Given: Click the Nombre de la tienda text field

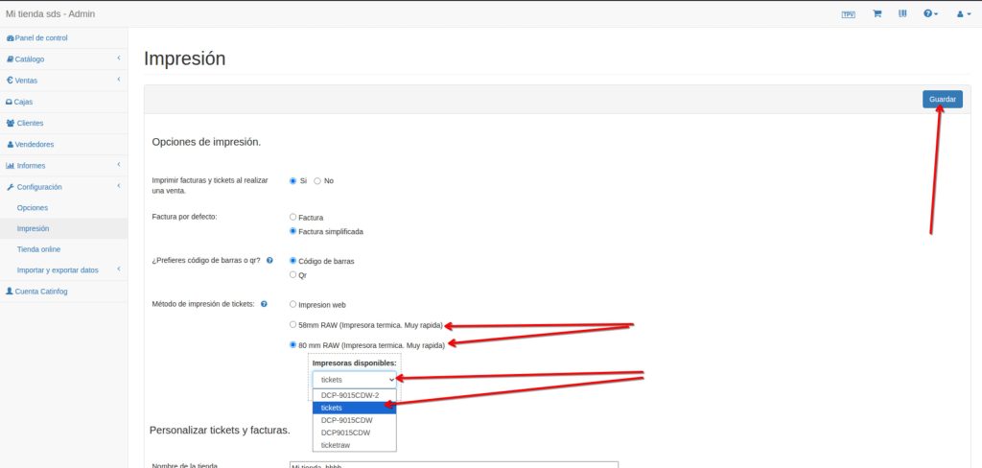Looking at the screenshot, I should click(453, 465).
